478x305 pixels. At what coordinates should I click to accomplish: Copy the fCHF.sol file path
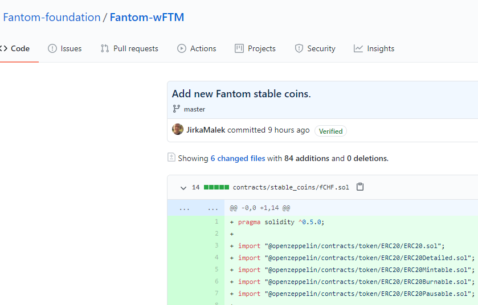pos(360,187)
